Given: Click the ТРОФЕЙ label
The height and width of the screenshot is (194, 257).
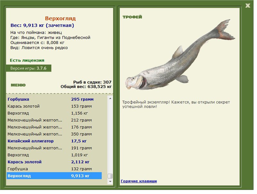Looking at the screenshot, I should (x=132, y=17).
